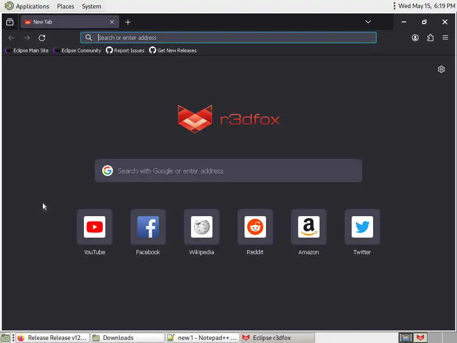Click the workspace switcher icon in the panel
Image resolution: width=457 pixels, height=343 pixels.
[x=405, y=338]
